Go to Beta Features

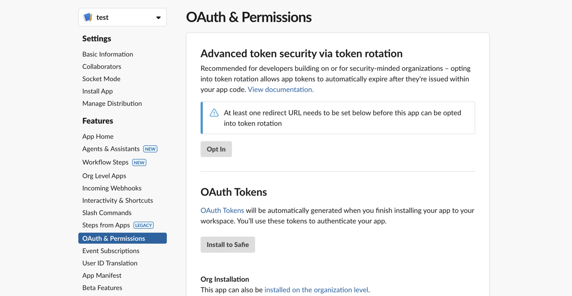pyautogui.click(x=102, y=288)
